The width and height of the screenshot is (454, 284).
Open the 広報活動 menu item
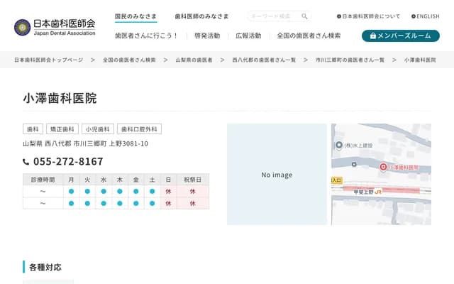(x=248, y=35)
